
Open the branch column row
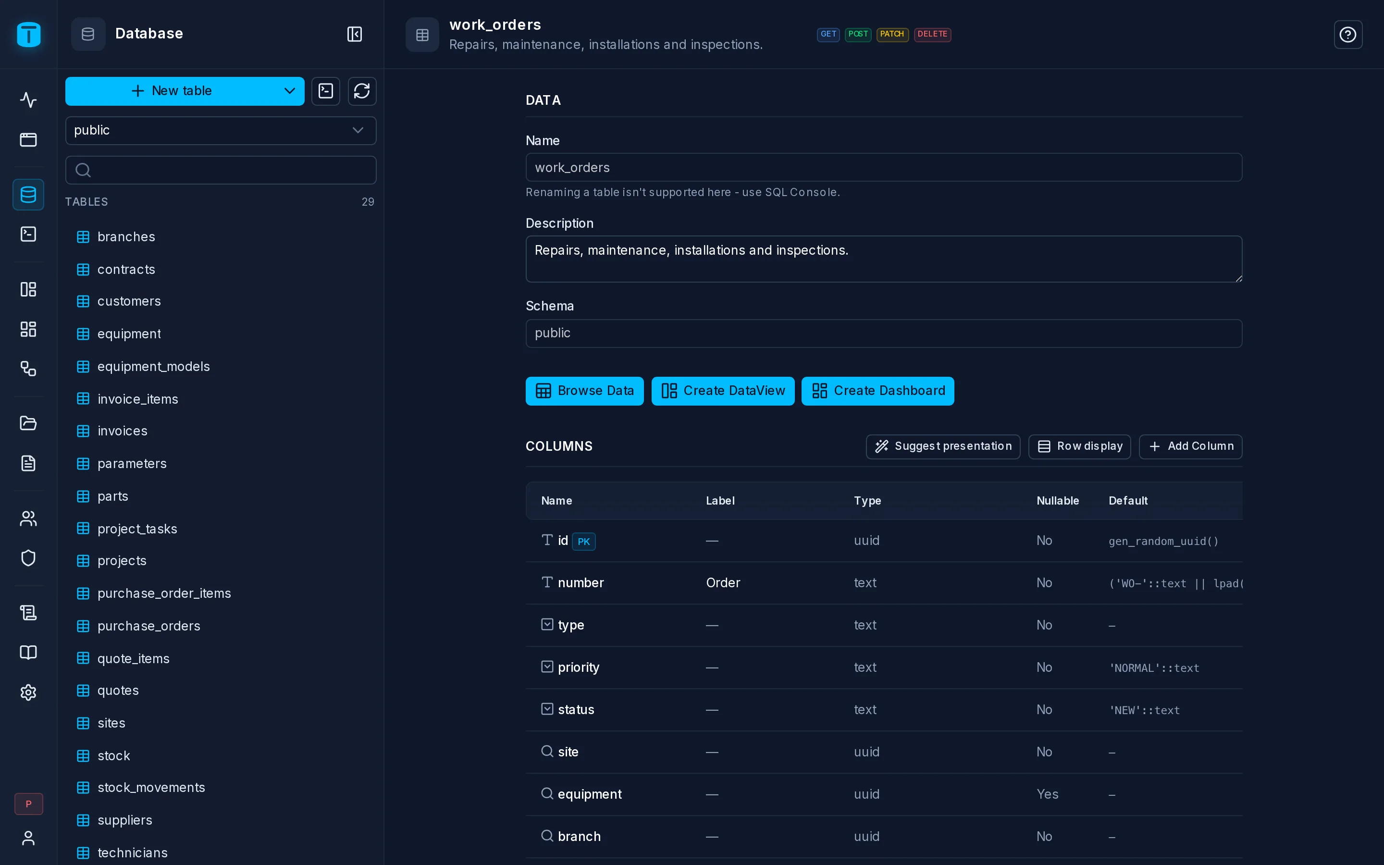[x=884, y=836]
